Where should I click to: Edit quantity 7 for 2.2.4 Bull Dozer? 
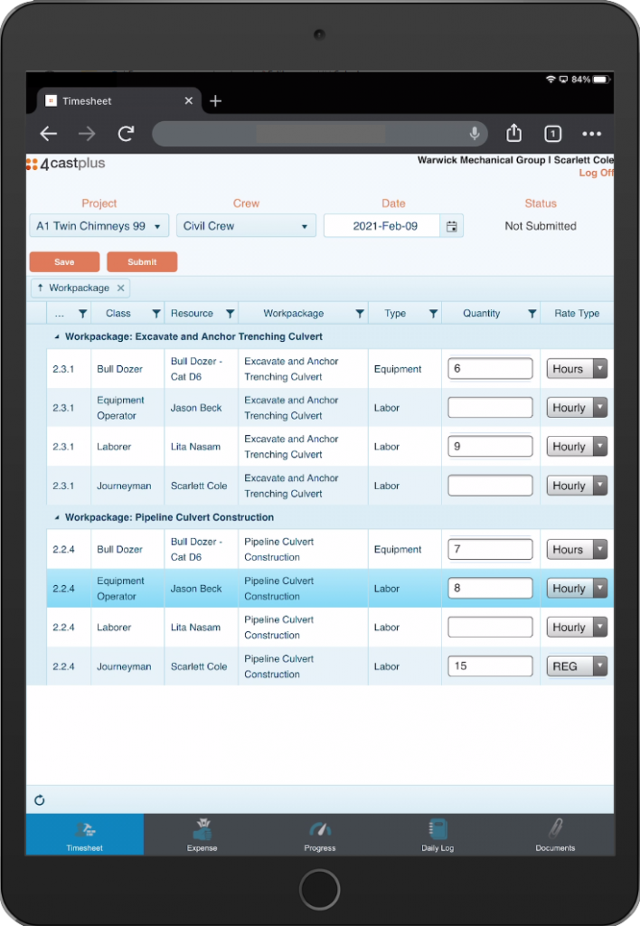(490, 549)
